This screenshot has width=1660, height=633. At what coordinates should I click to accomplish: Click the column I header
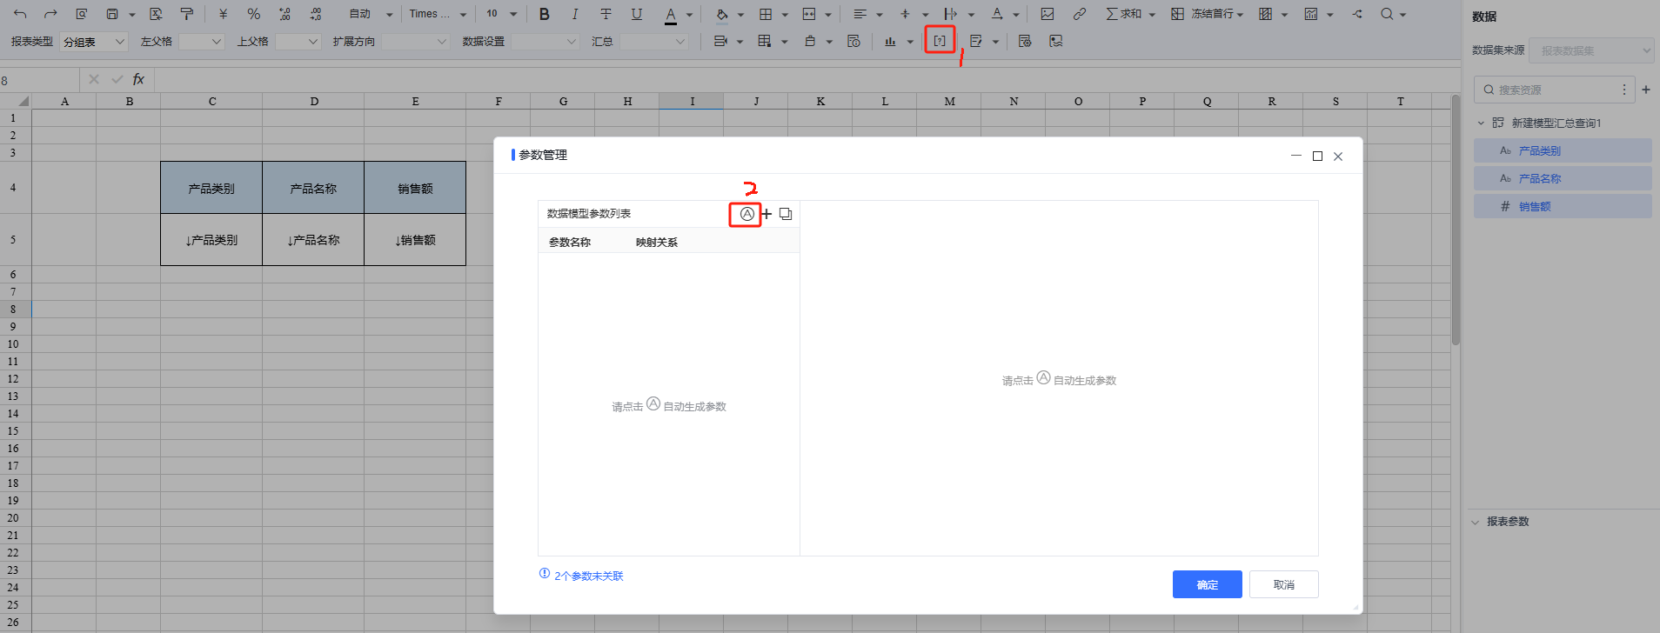[692, 101]
